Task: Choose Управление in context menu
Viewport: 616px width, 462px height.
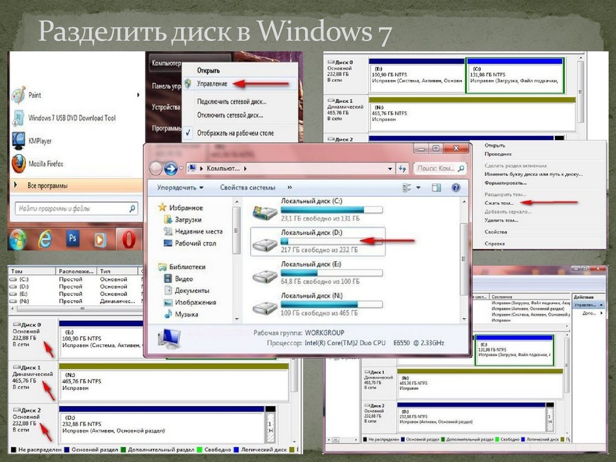Action: click(212, 84)
